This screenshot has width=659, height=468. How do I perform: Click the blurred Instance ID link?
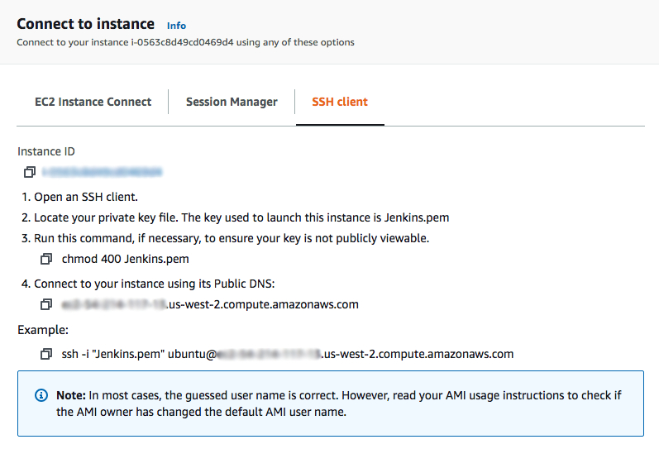(x=103, y=172)
